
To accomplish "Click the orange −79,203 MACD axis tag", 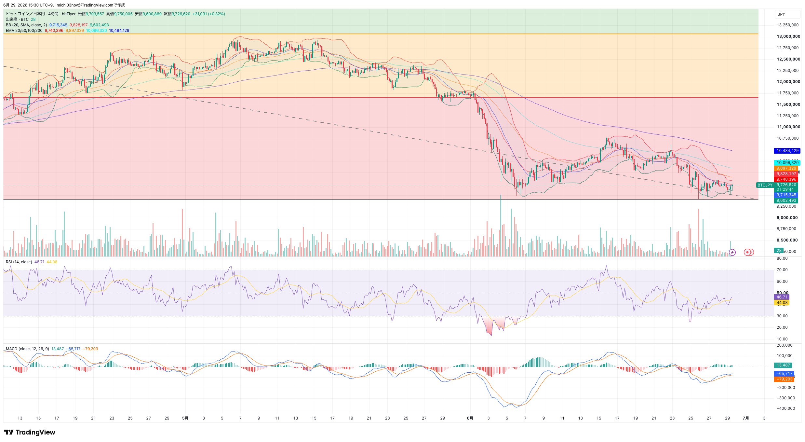I will click(784, 379).
